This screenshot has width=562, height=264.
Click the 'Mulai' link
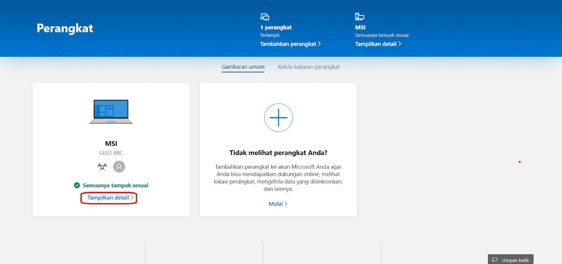[278, 204]
